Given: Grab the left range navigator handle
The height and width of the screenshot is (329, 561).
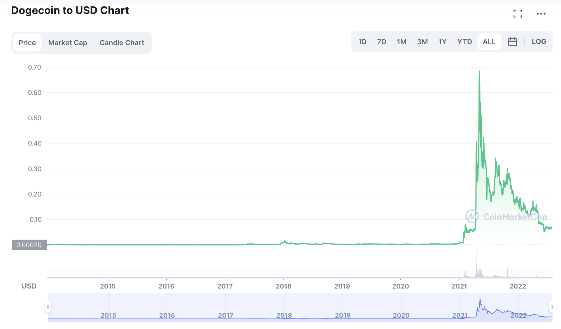Looking at the screenshot, I should 48,307.
